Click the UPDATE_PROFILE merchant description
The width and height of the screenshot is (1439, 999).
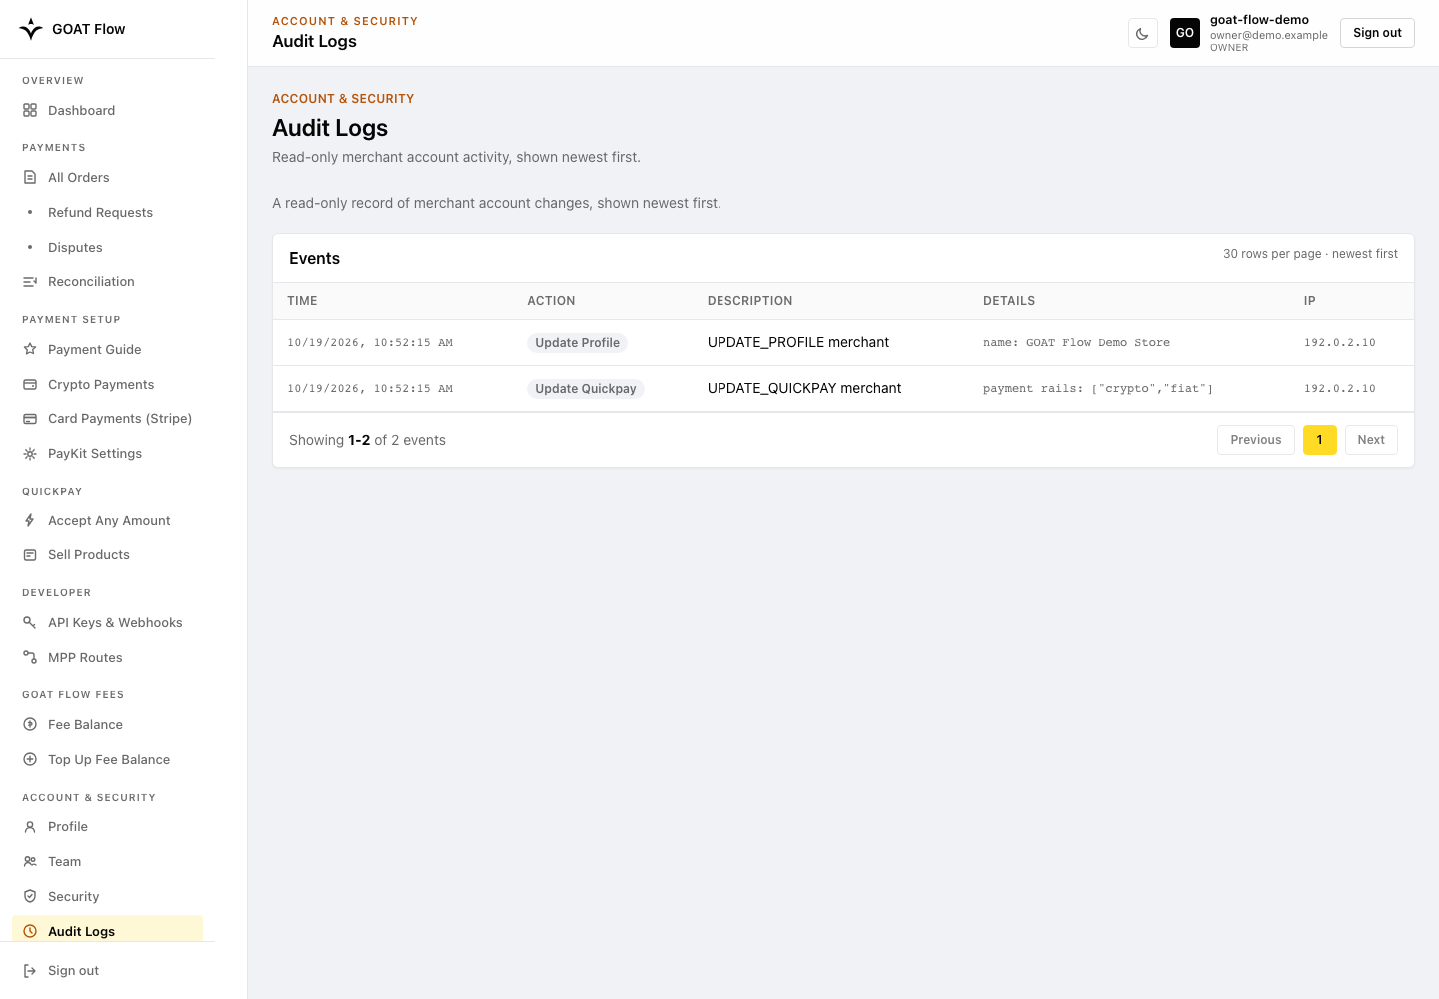[x=798, y=343]
